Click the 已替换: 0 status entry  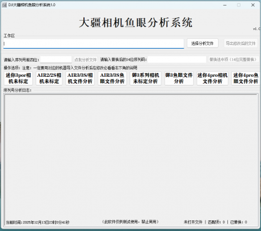(239, 222)
